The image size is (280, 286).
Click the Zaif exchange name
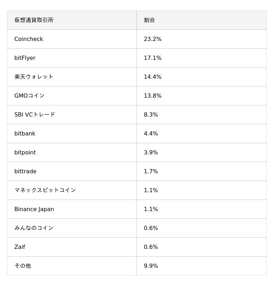click(x=20, y=247)
